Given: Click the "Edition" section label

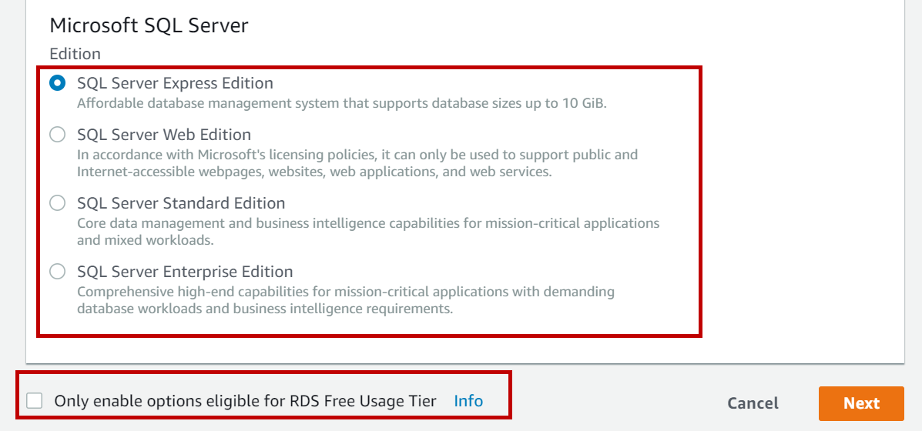Looking at the screenshot, I should (75, 54).
